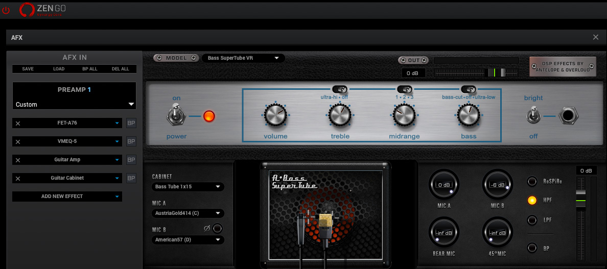The height and width of the screenshot is (269, 607).
Task: Toggle the ultra-hi switch above treble
Action: [340, 89]
